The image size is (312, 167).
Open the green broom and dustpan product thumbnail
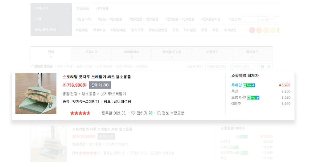[x=36, y=93]
